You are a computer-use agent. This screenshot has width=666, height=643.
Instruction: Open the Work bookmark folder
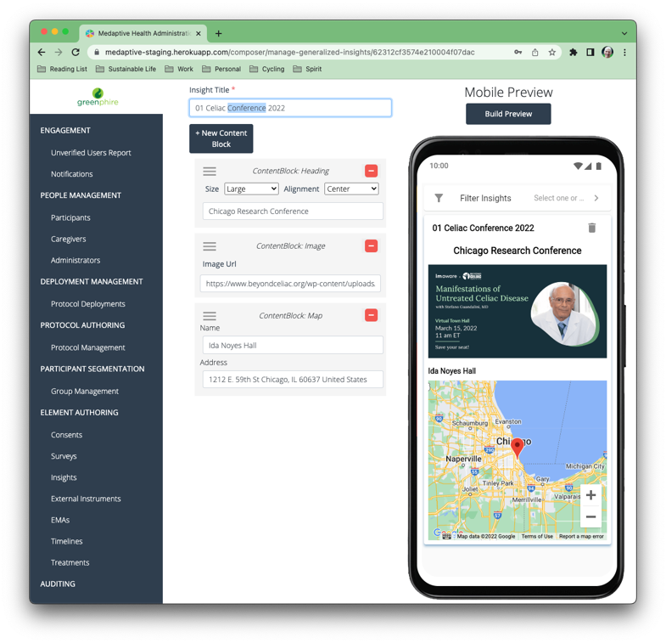(x=179, y=69)
